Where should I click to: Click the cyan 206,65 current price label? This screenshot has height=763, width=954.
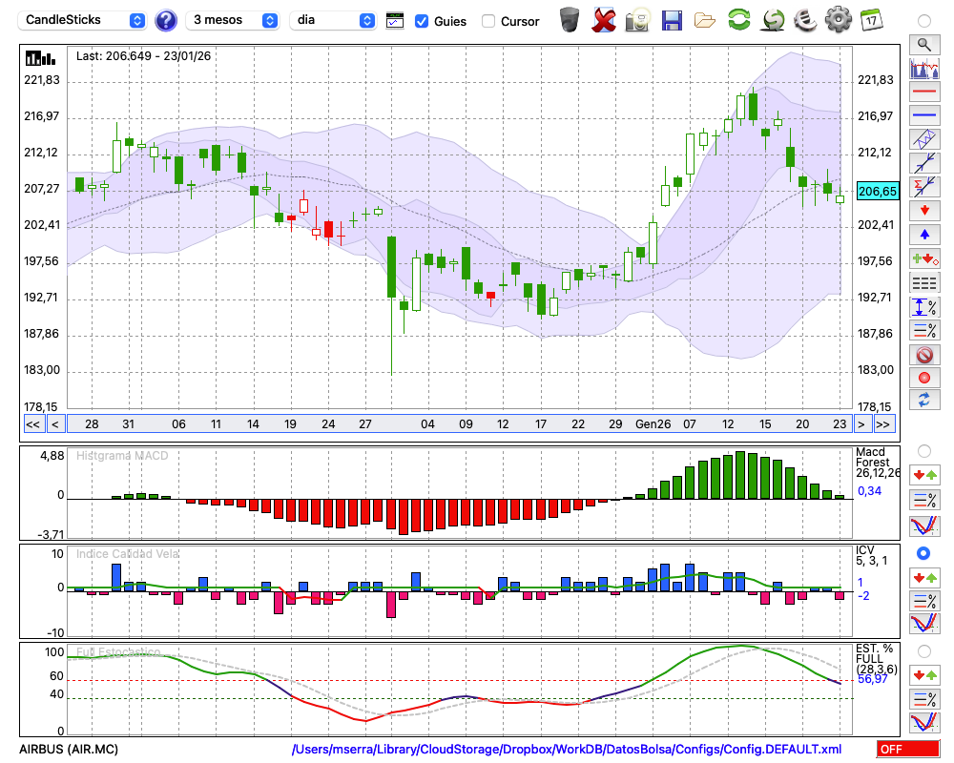(x=878, y=192)
